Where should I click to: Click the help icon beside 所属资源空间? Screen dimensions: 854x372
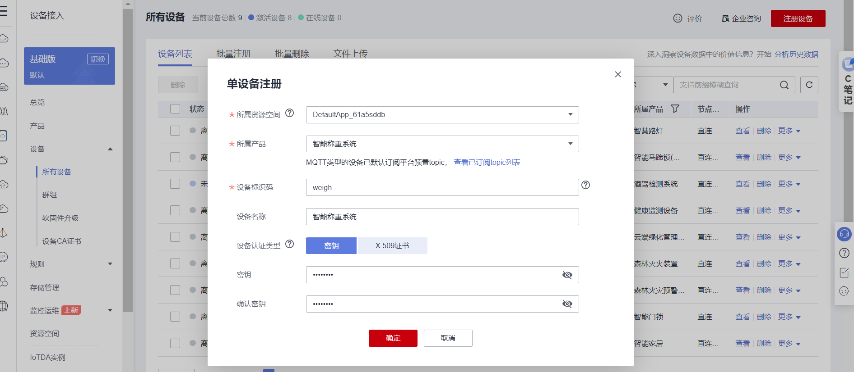(x=290, y=113)
